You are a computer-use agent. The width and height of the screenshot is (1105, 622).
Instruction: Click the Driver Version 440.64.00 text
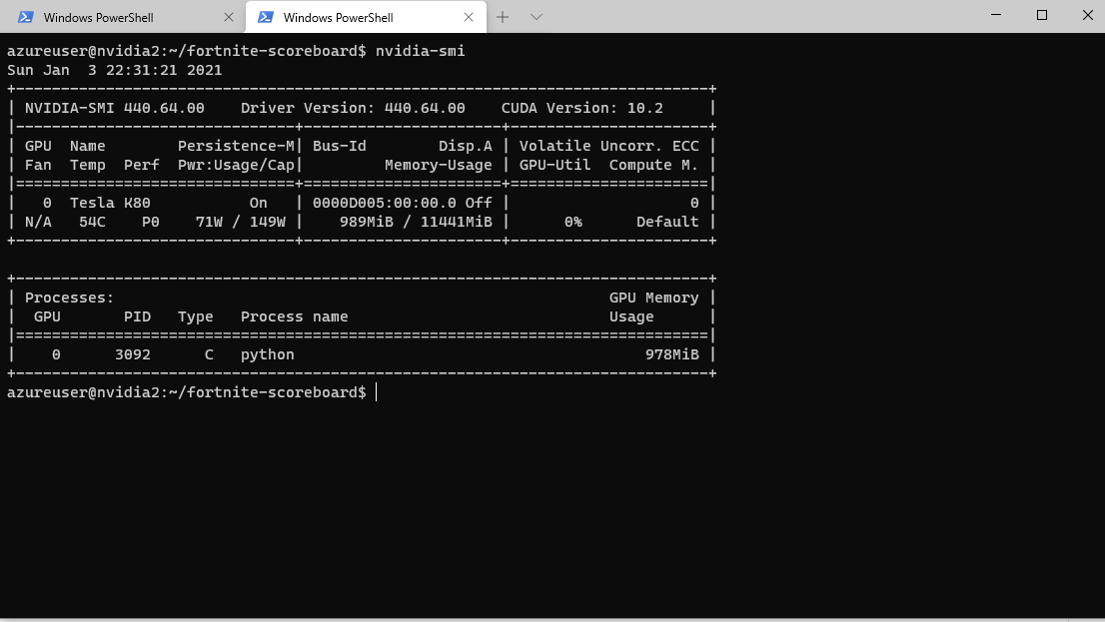[x=353, y=108]
